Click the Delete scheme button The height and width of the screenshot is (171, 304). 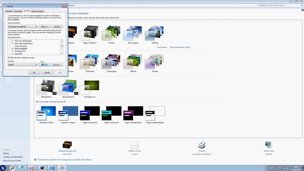[x=57, y=27]
